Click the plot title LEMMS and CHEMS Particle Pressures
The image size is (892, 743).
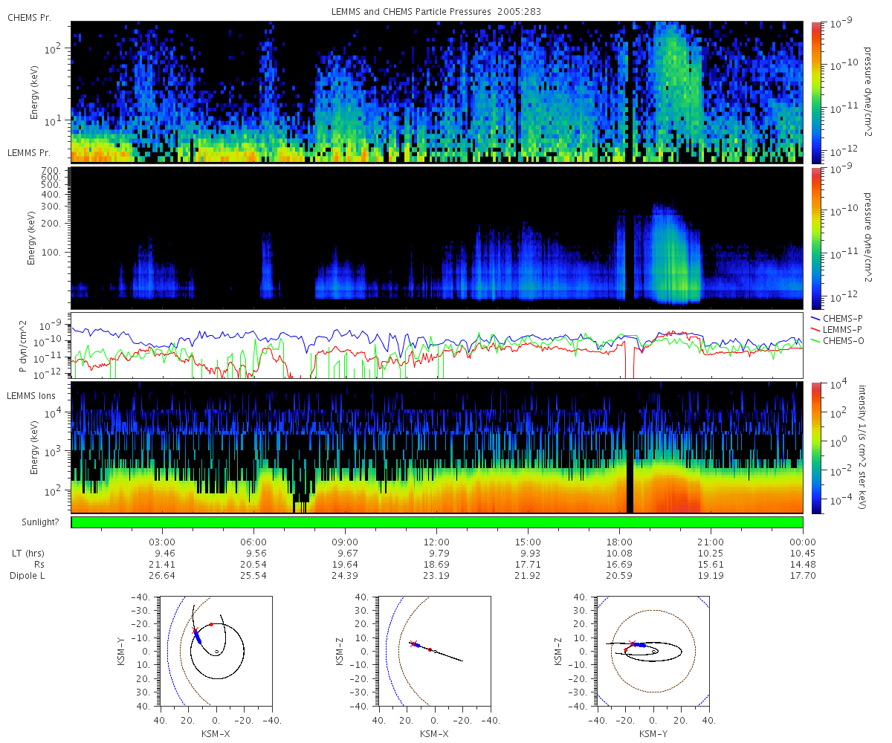(436, 12)
